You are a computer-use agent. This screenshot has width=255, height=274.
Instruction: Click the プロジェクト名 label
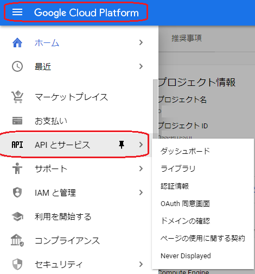[x=182, y=99]
